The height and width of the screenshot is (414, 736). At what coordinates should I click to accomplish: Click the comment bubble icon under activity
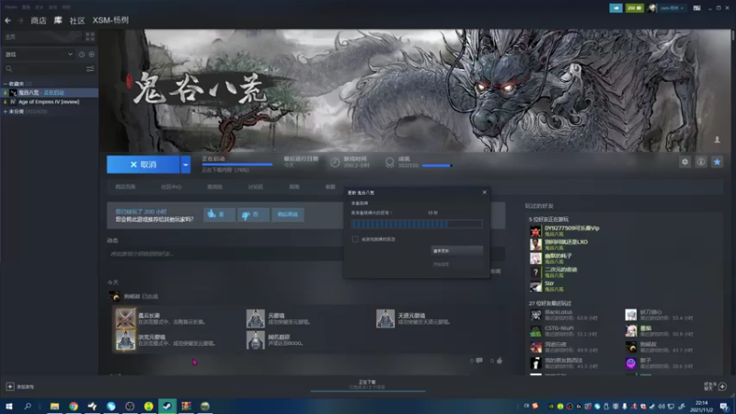click(x=478, y=361)
